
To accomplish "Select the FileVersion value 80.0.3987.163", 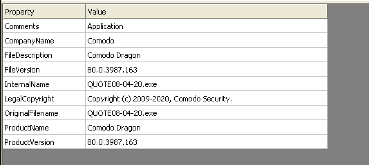I will pyautogui.click(x=112, y=70).
